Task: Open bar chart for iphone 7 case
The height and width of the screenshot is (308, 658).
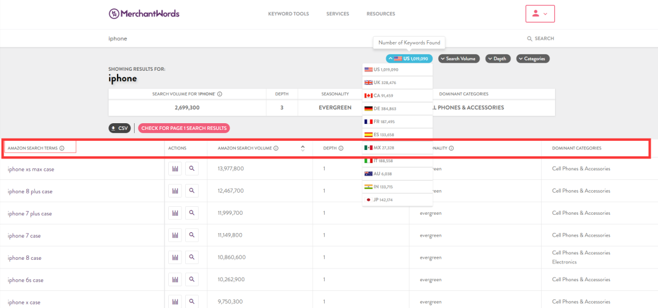Action: tap(175, 235)
